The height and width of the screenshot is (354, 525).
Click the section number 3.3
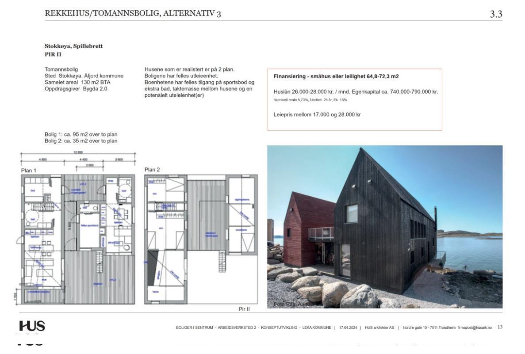[496, 14]
